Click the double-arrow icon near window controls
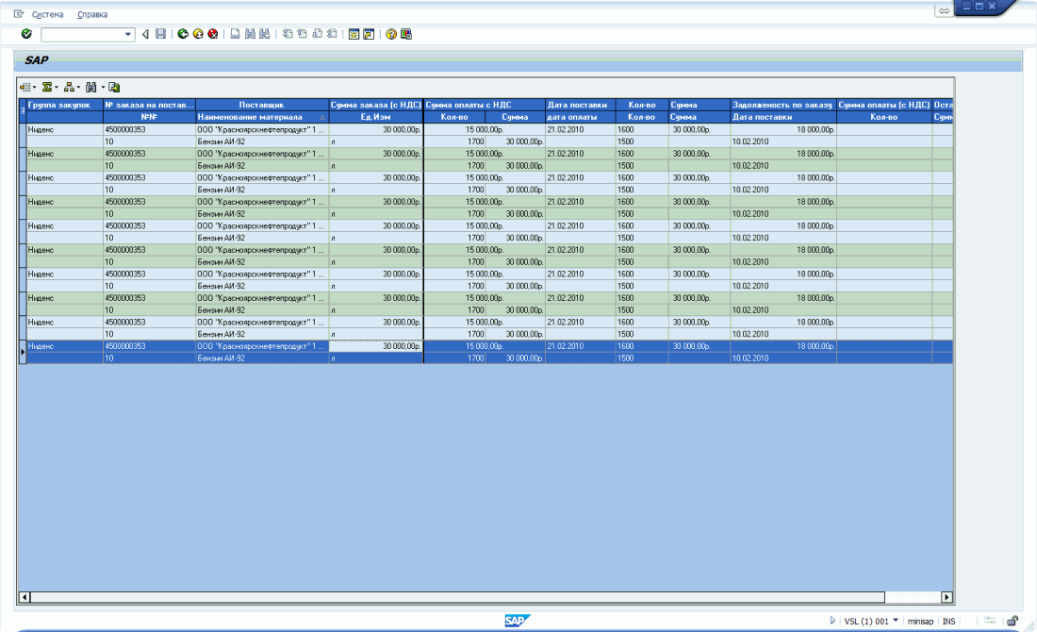Image resolution: width=1037 pixels, height=632 pixels. coord(944,10)
